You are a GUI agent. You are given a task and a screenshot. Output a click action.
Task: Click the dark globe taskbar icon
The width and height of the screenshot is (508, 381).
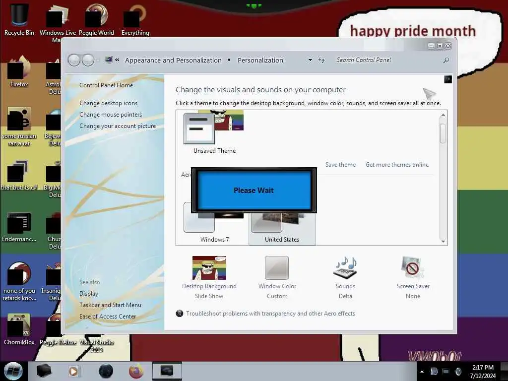tap(106, 371)
